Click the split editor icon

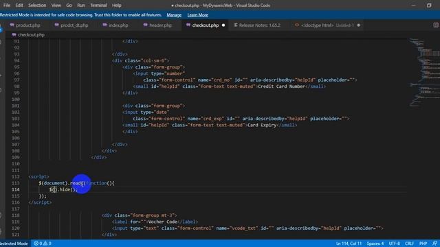[x=435, y=25]
